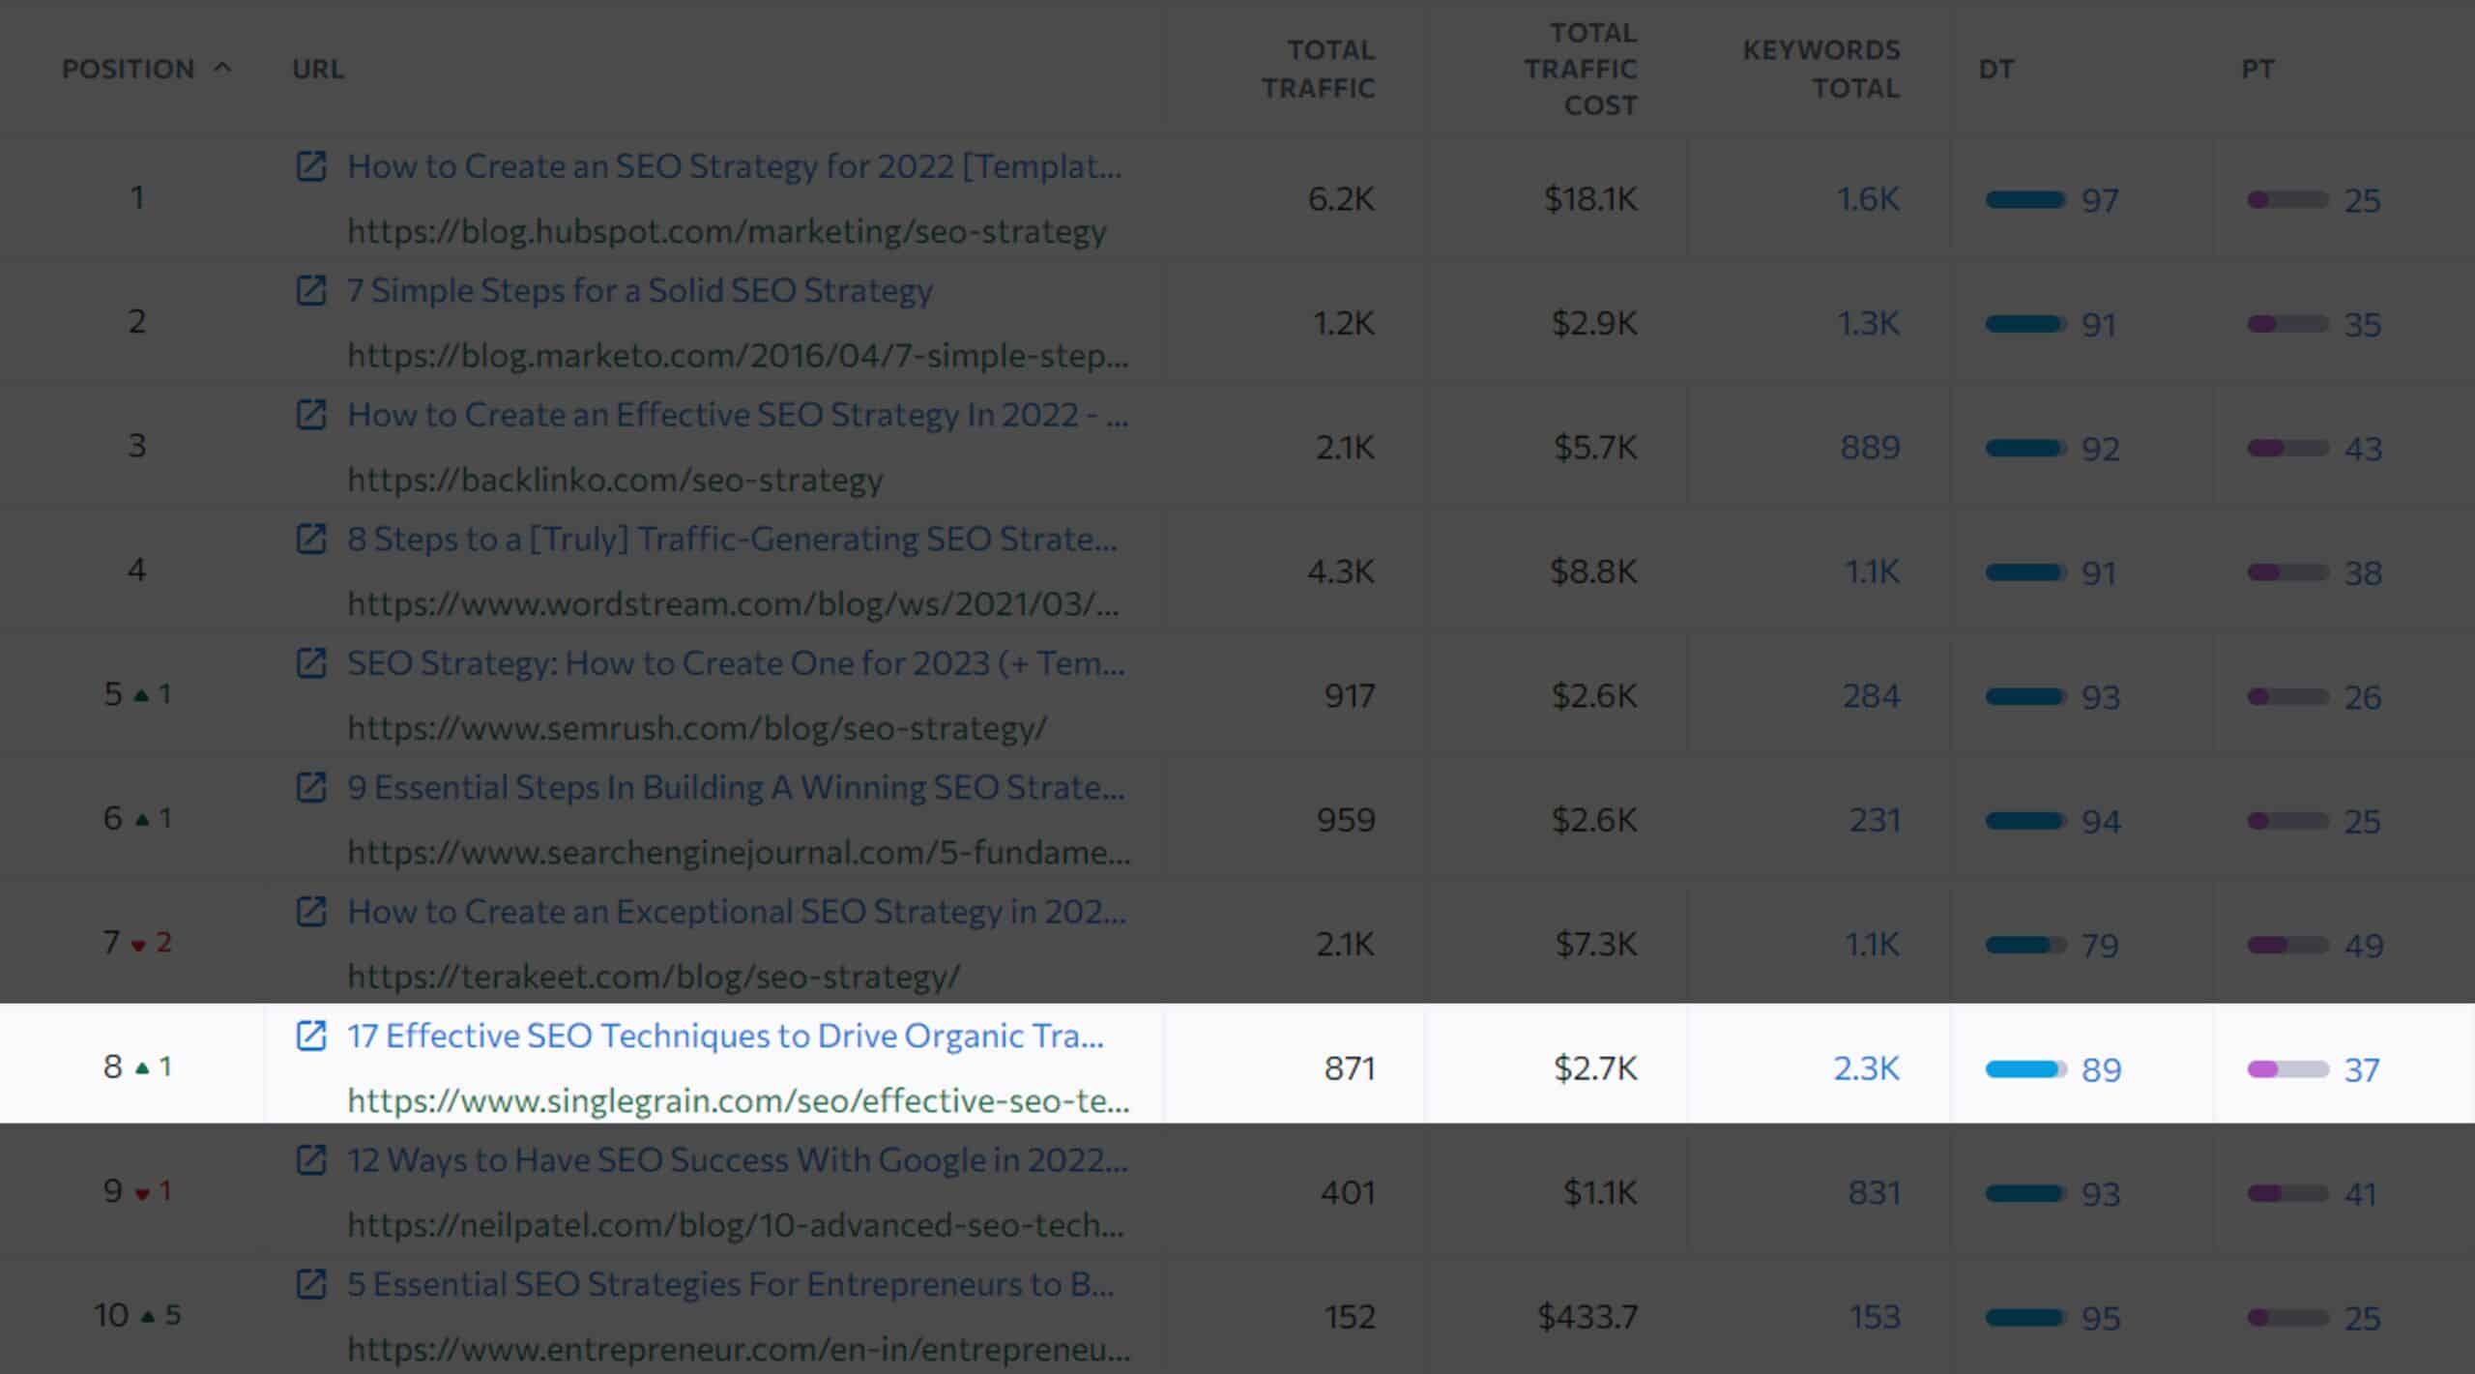Open external link icon for Semrush result
Image resolution: width=2475 pixels, height=1374 pixels.
coord(310,663)
